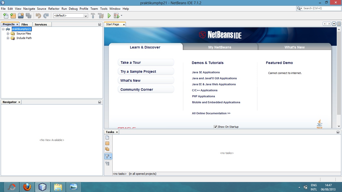Click the New File toolbar icon

6,16
